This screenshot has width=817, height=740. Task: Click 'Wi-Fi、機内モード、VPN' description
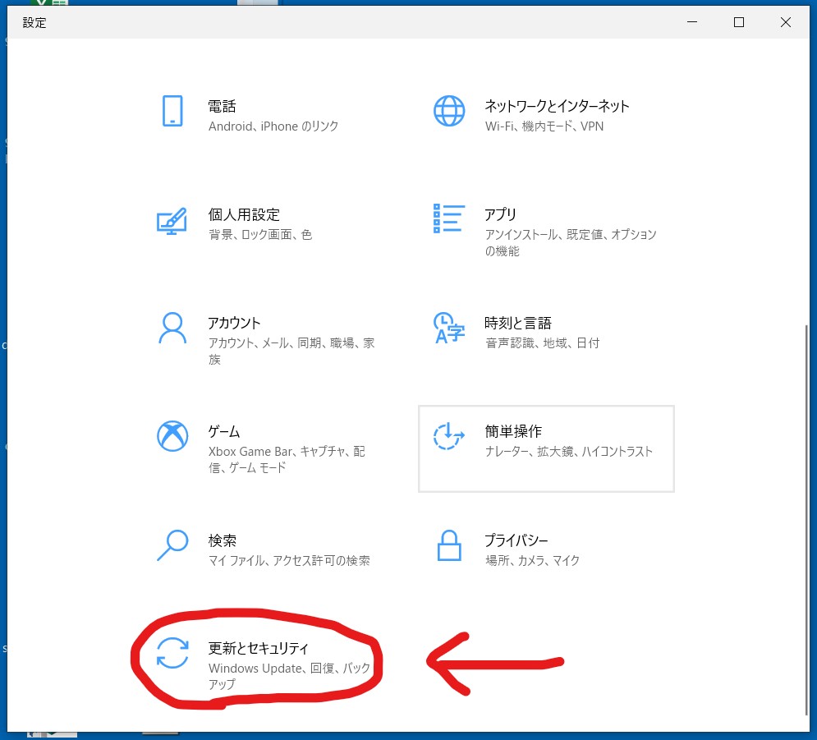click(544, 126)
